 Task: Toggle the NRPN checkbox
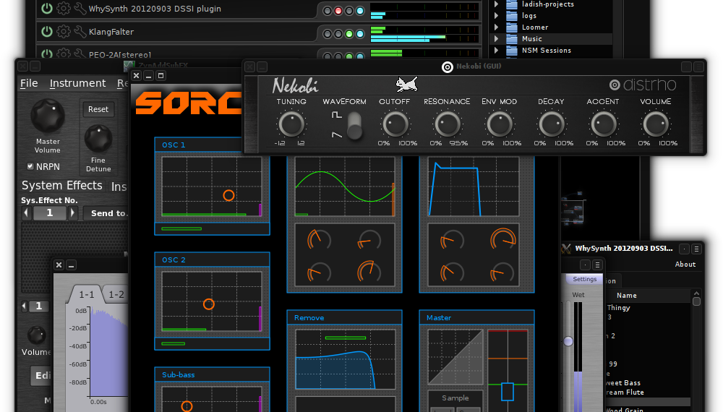pyautogui.click(x=30, y=166)
